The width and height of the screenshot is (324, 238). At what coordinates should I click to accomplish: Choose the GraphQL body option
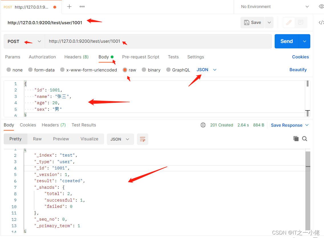(178, 70)
